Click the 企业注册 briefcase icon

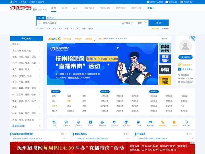pos(180,69)
